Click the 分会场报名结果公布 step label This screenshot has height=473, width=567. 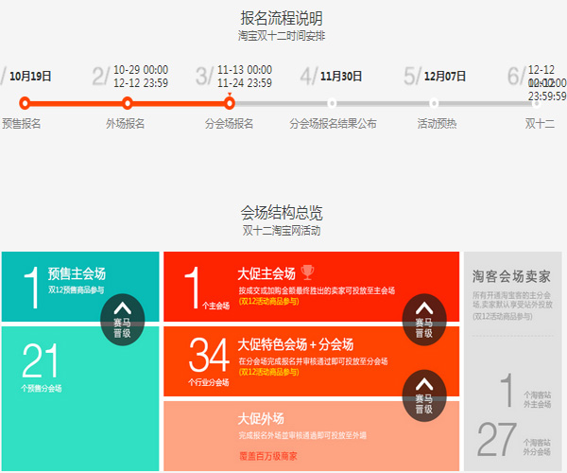(x=333, y=124)
